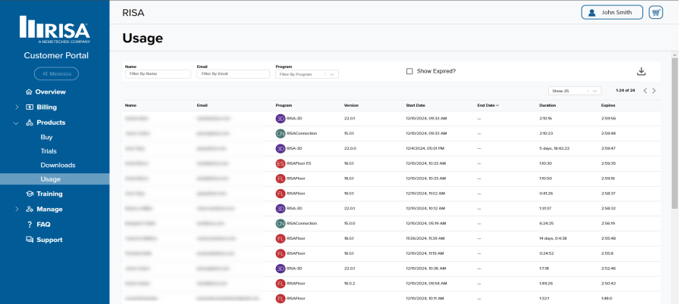Click version 18.0.2 cell

pyautogui.click(x=350, y=284)
